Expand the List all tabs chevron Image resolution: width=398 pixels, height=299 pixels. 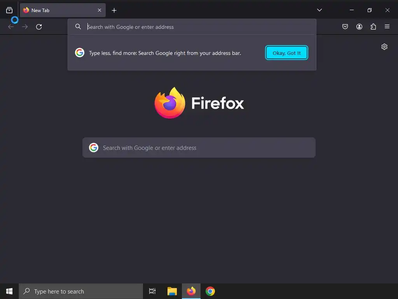(x=319, y=10)
